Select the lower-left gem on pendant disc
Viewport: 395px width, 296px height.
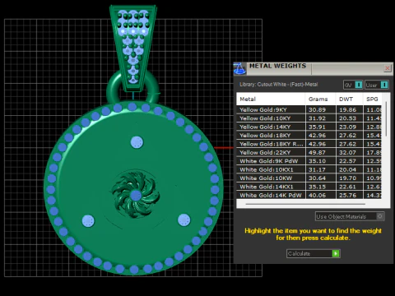tap(88, 220)
